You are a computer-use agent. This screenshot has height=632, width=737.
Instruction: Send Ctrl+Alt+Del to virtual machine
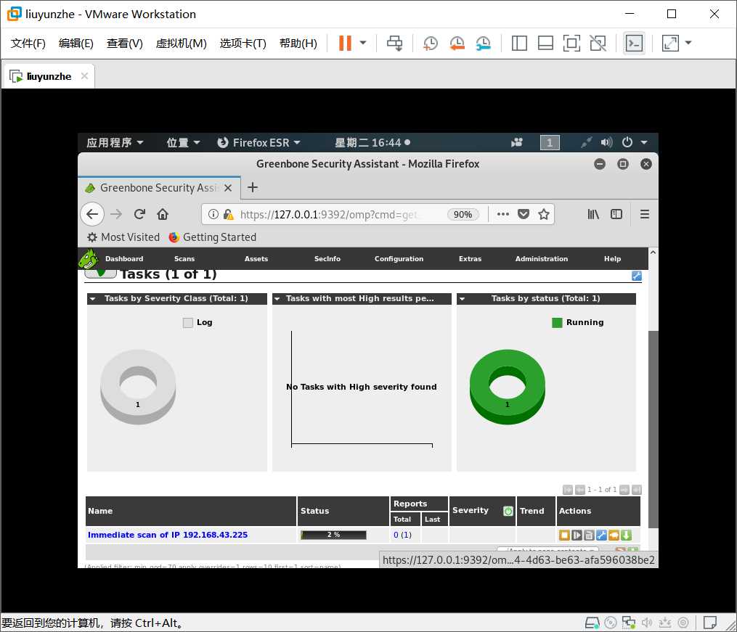[x=394, y=43]
